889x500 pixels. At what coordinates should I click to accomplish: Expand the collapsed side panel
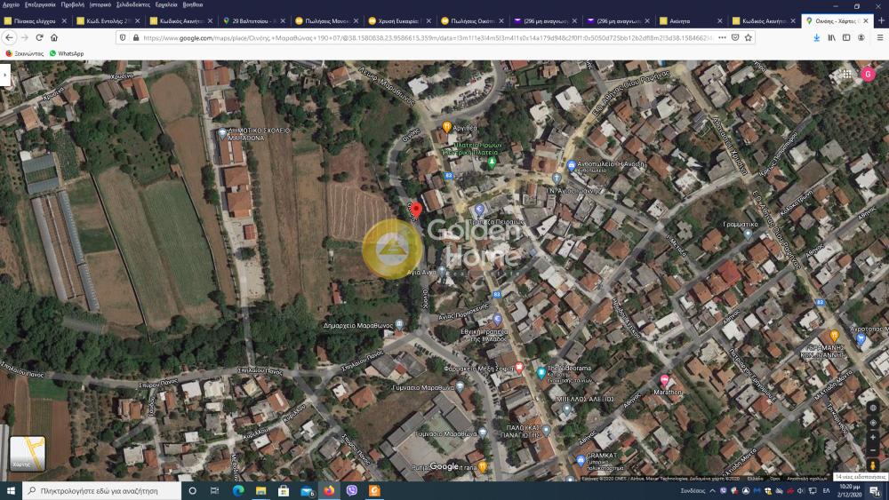coord(4,76)
